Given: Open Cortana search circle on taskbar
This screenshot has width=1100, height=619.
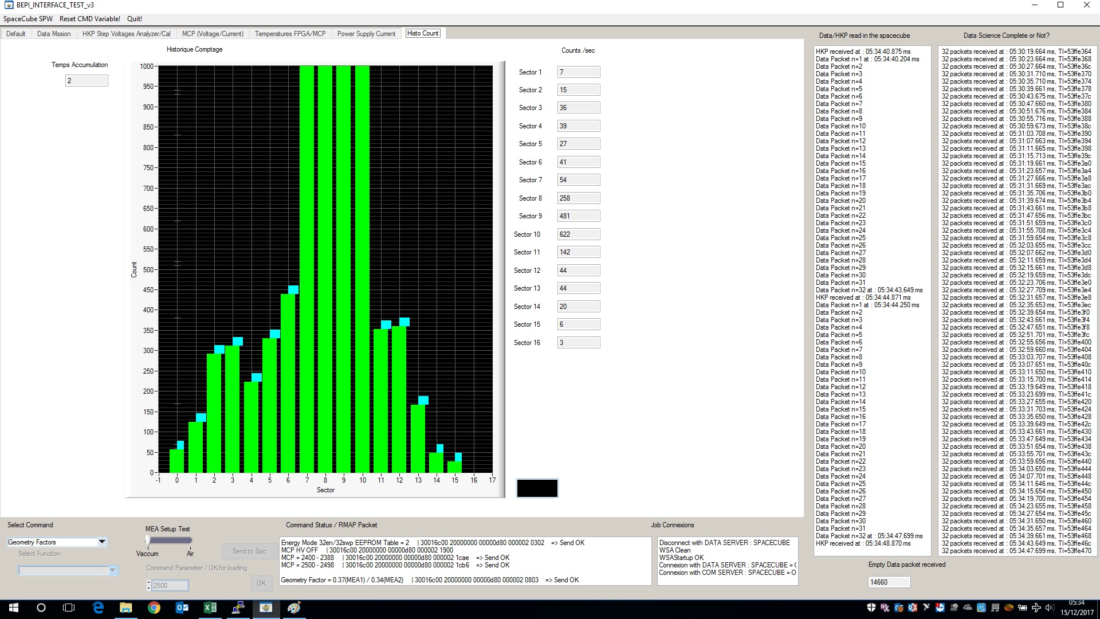Looking at the screenshot, I should (x=41, y=608).
